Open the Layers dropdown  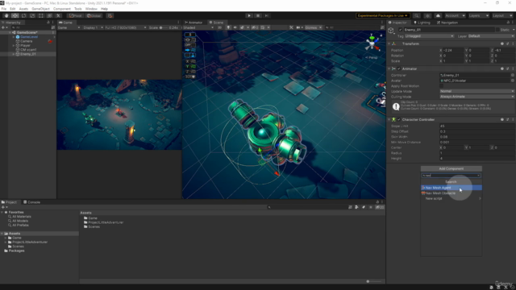(478, 15)
